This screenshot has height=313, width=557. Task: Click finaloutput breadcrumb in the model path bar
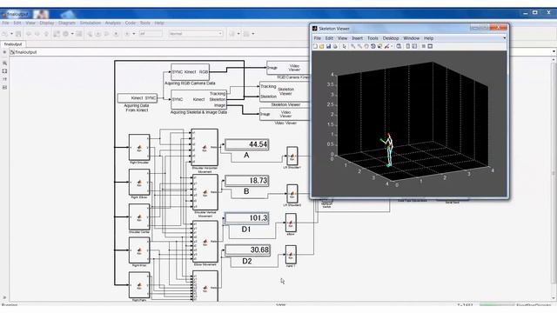click(x=26, y=52)
